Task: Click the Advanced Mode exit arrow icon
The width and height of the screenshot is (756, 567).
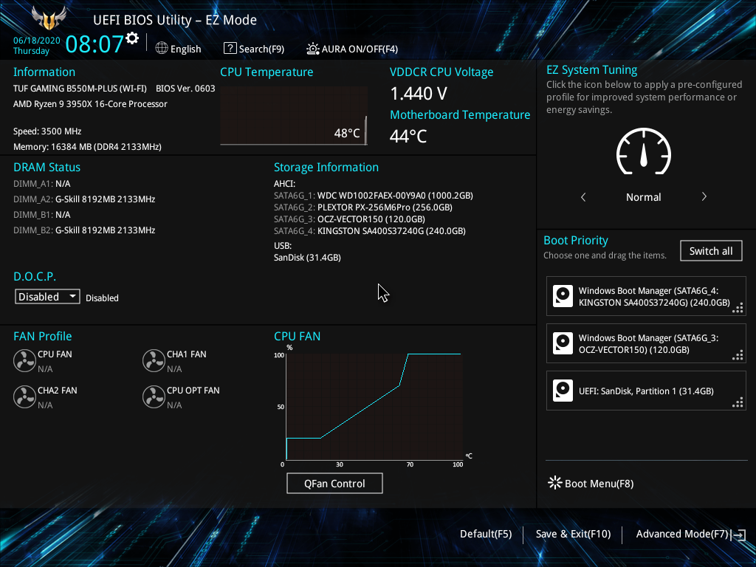Action: click(739, 535)
